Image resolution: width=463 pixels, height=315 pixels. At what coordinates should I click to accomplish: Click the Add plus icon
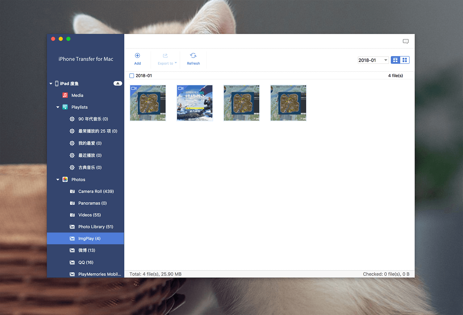137,55
